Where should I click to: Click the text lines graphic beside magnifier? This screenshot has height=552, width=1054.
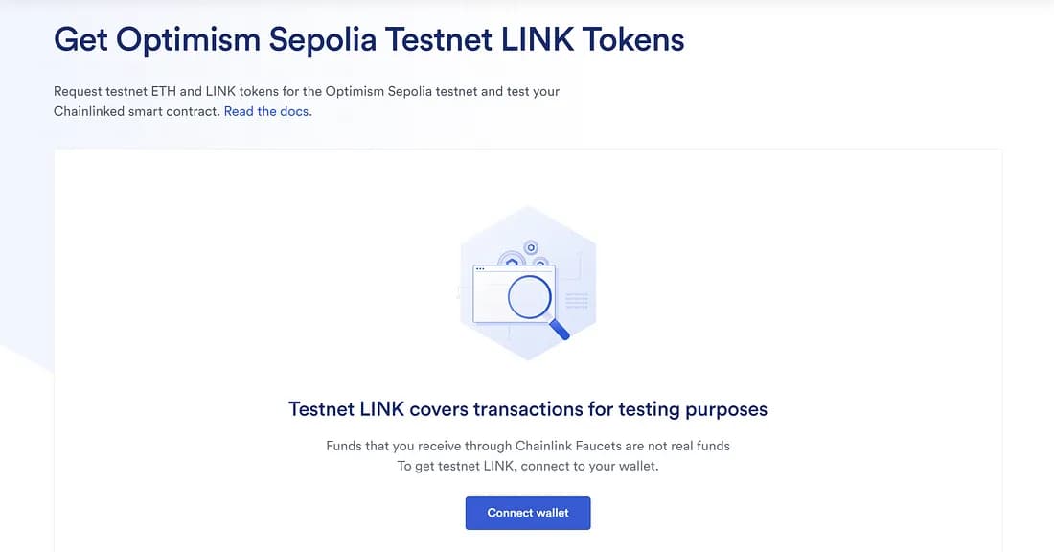[577, 301]
